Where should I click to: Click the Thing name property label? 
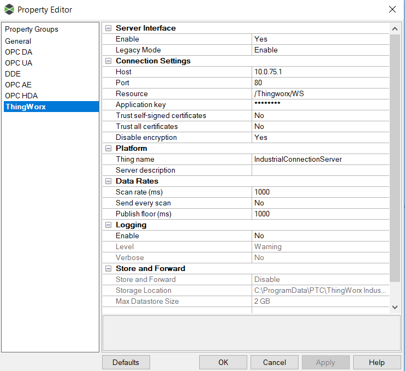point(135,159)
